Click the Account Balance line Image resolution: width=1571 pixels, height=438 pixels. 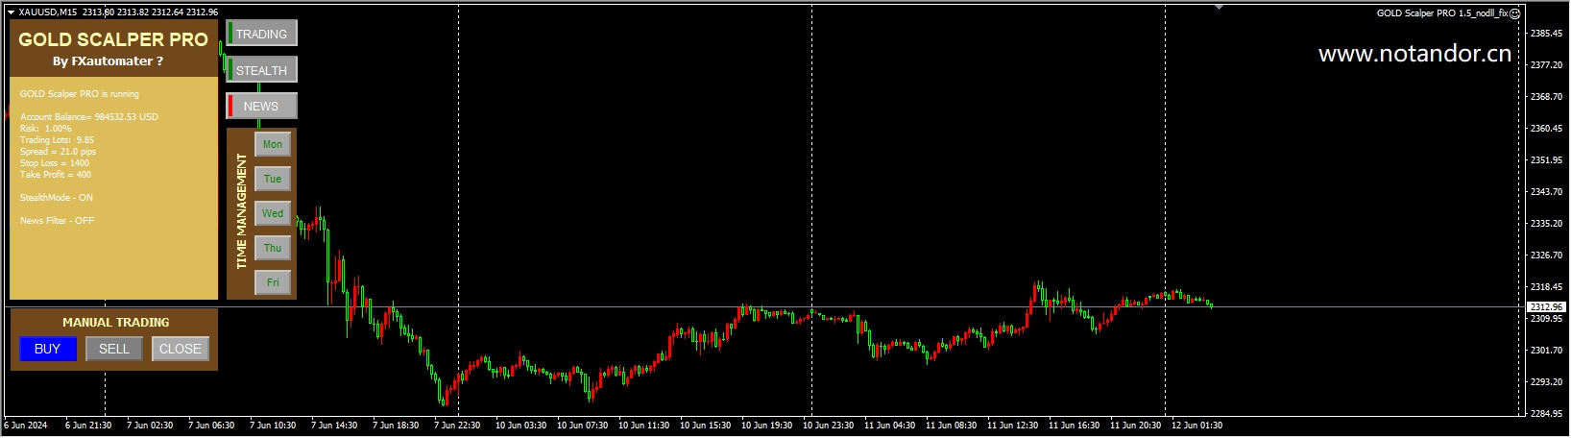point(89,117)
